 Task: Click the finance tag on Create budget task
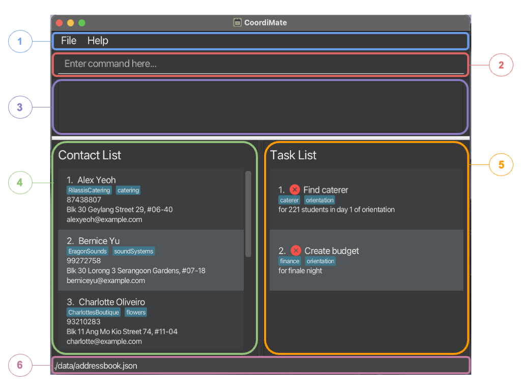pos(290,261)
